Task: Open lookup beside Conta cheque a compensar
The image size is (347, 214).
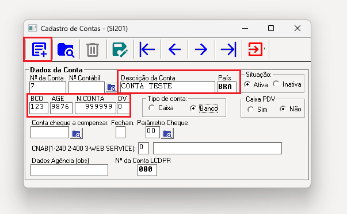Action: click(77, 134)
